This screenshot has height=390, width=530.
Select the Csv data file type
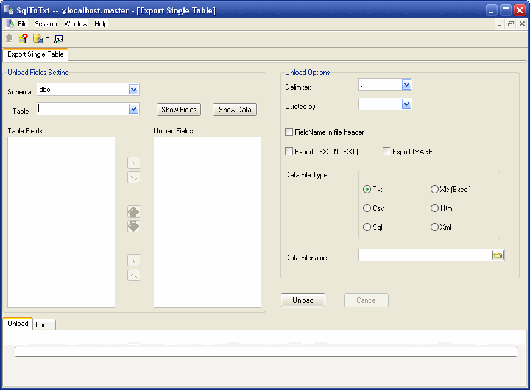pyautogui.click(x=367, y=208)
